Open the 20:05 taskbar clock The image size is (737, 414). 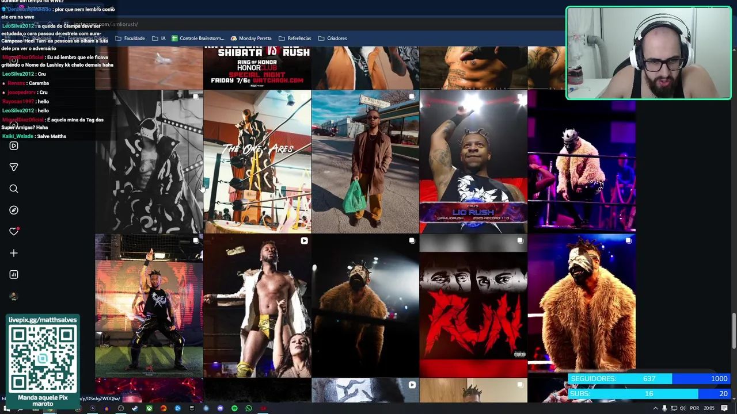(709, 408)
